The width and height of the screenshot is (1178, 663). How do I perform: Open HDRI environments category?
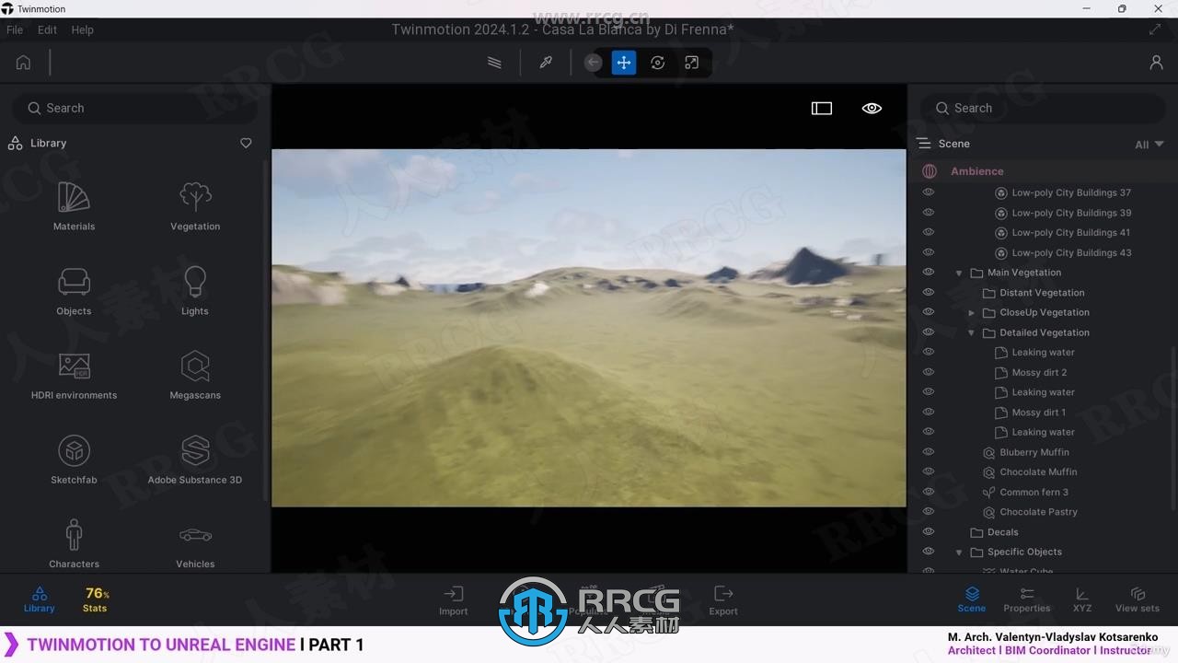pyautogui.click(x=74, y=376)
